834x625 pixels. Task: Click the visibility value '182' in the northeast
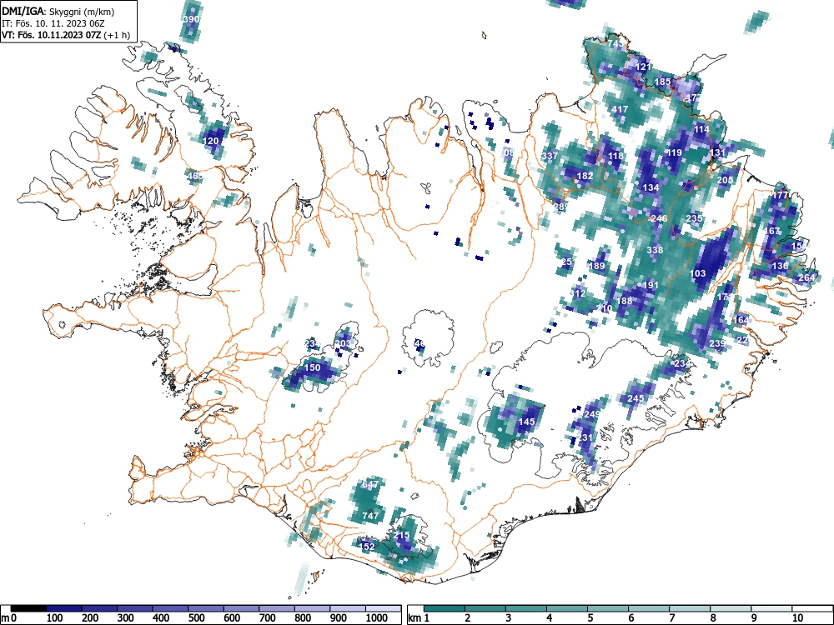click(585, 176)
